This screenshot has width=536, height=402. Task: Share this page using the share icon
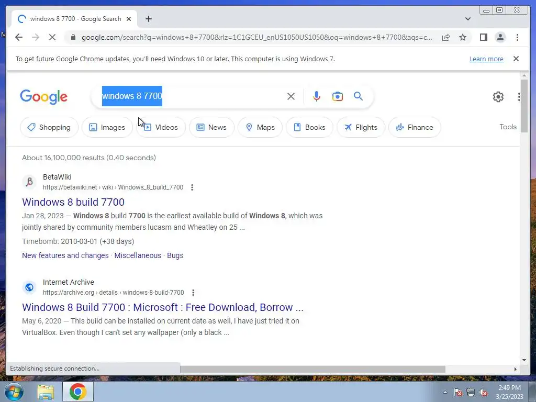446,37
